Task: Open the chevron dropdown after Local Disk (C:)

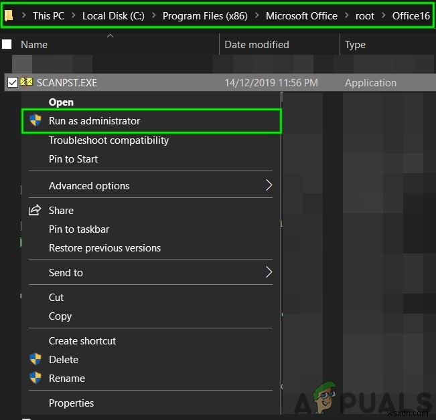Action: tap(153, 15)
